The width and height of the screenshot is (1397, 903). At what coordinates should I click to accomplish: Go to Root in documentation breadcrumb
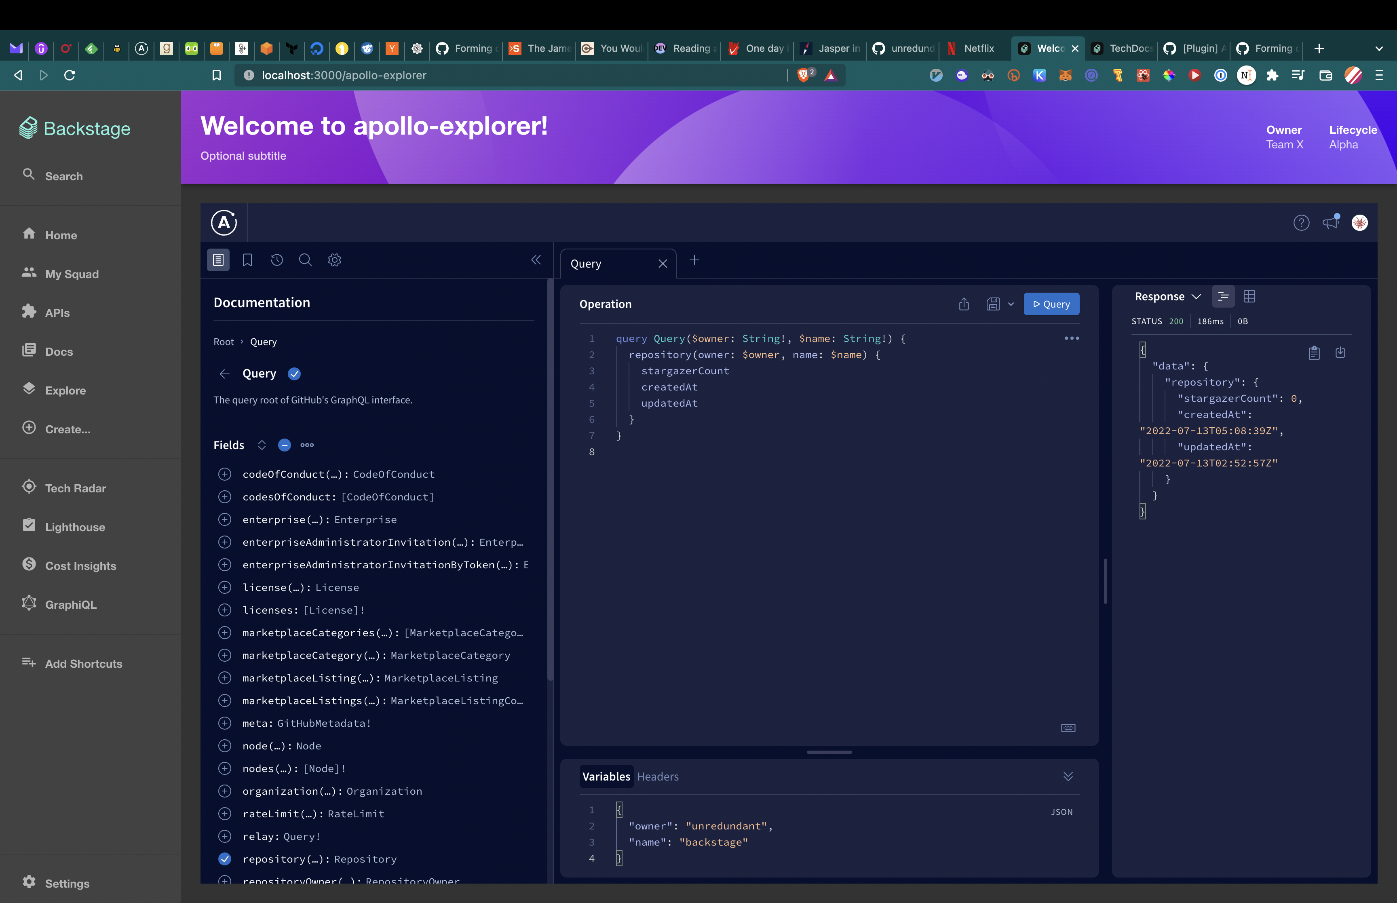224,342
